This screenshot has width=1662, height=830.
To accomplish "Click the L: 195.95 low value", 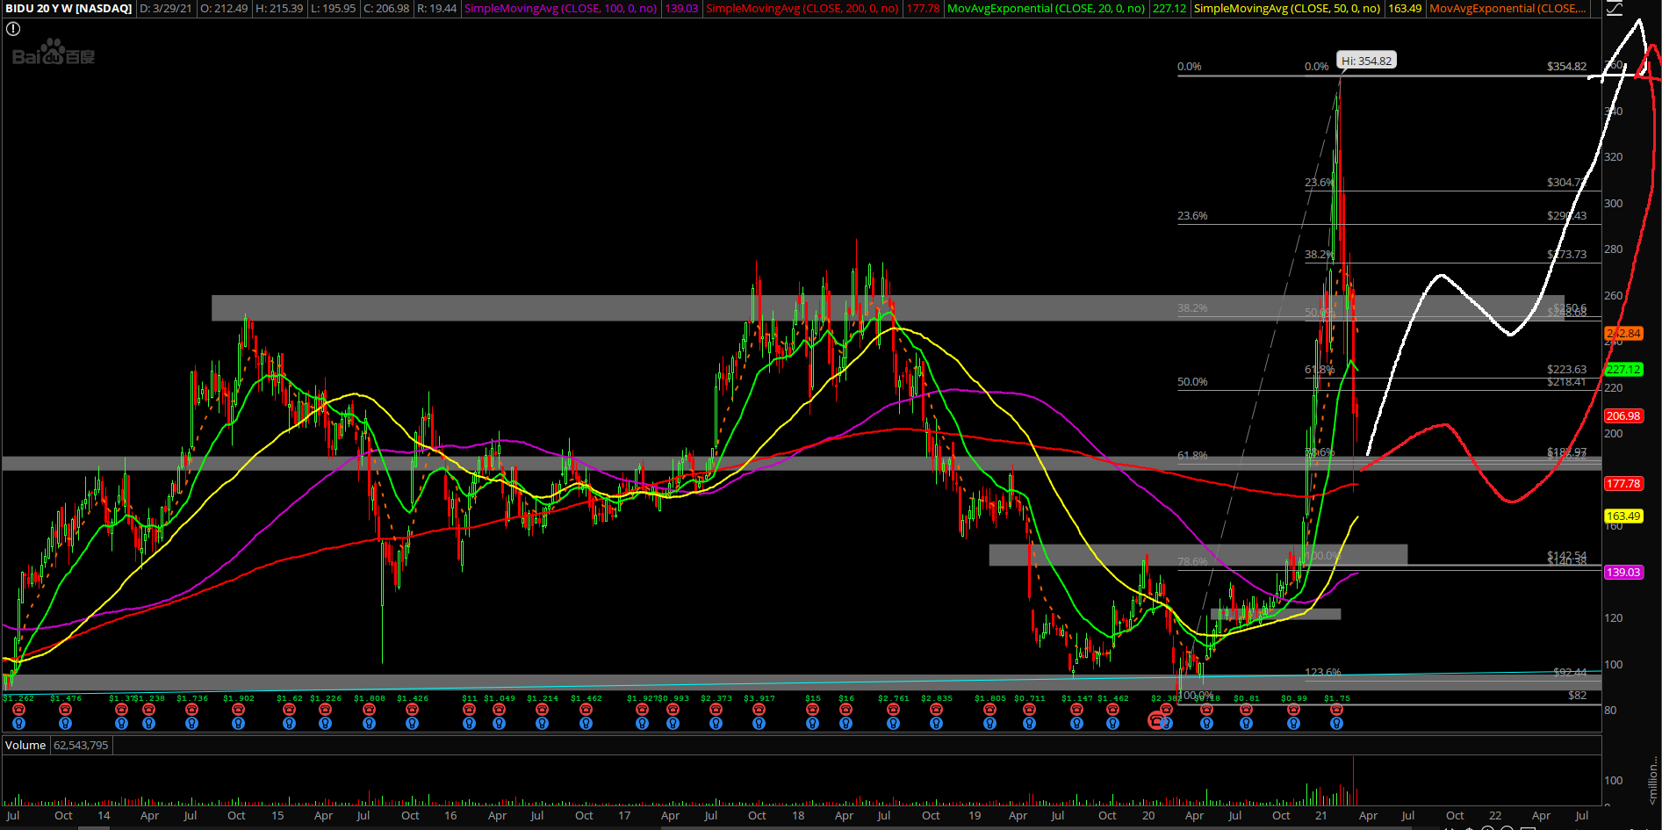I will [333, 9].
